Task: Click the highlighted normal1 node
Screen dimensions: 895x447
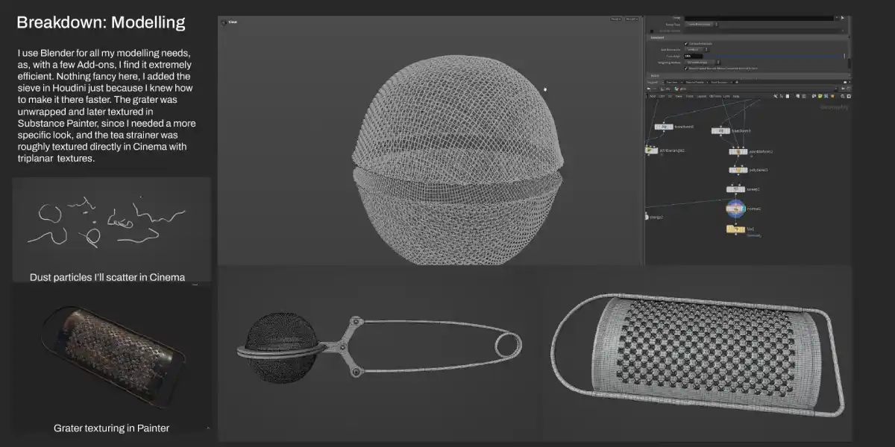Action: click(x=736, y=209)
